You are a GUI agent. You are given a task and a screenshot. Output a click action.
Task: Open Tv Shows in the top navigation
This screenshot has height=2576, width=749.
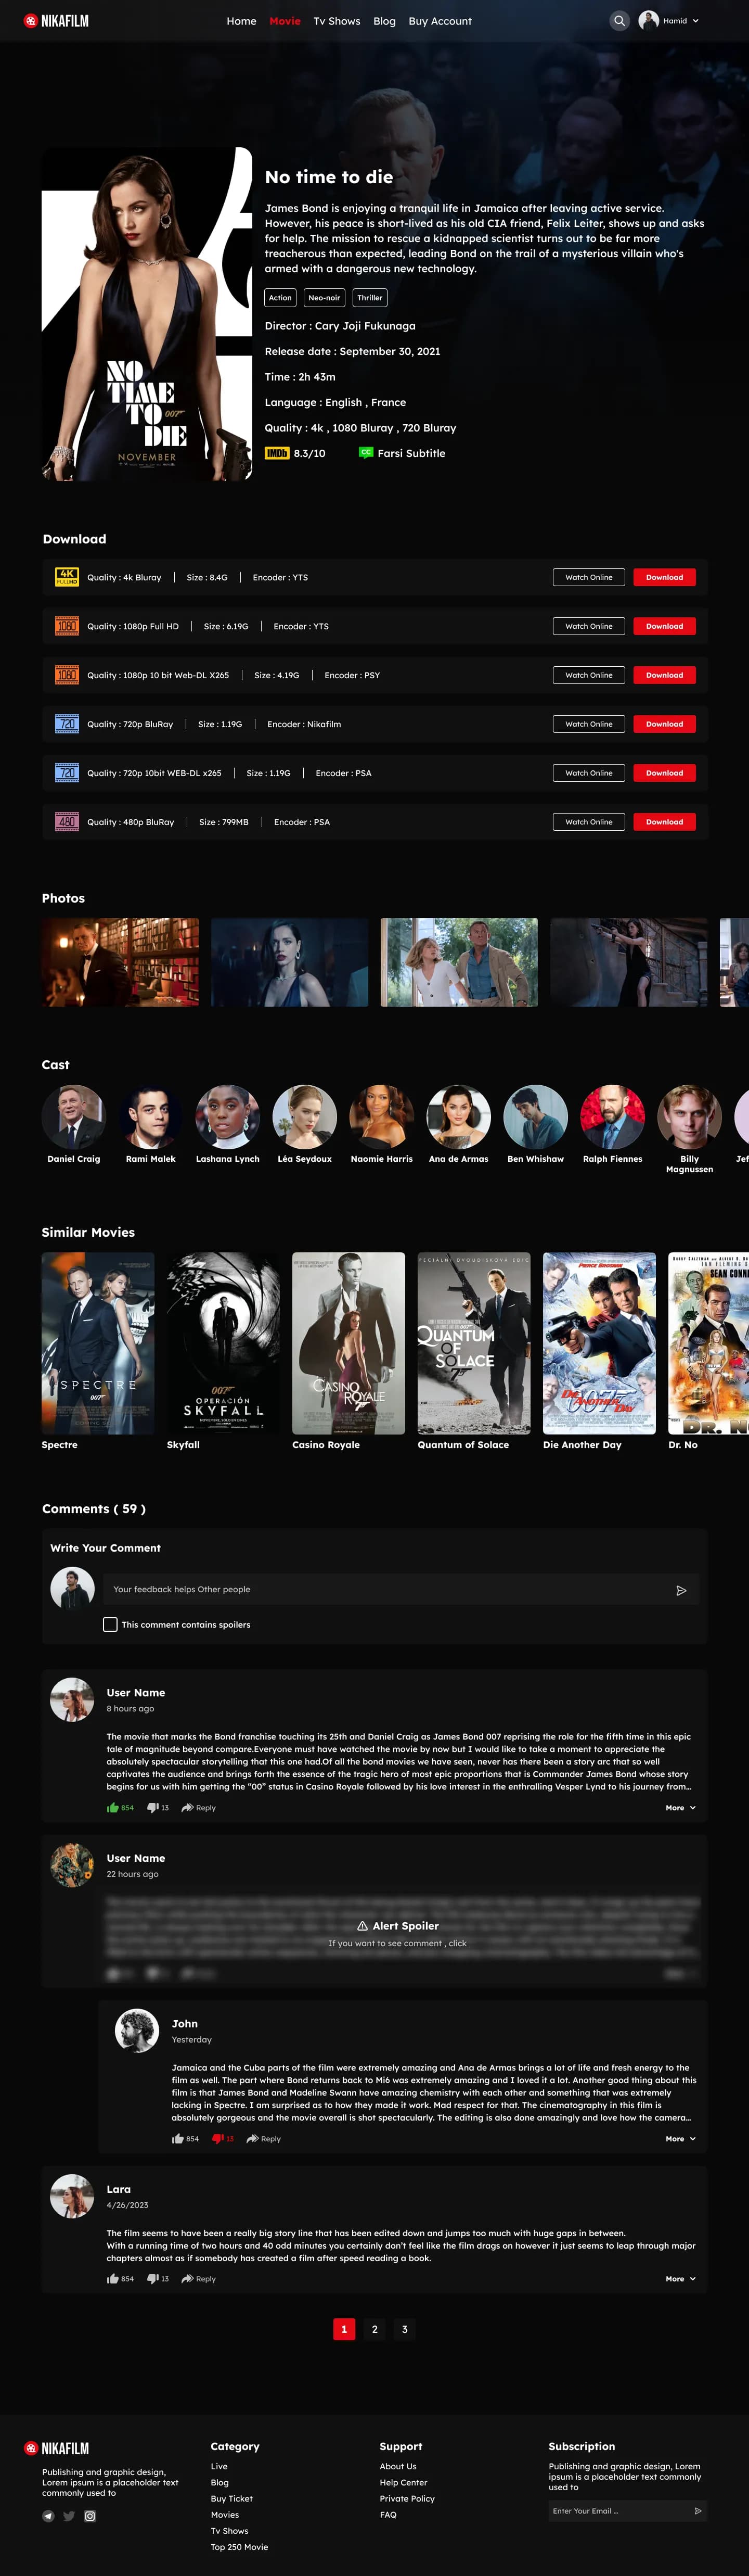[337, 21]
